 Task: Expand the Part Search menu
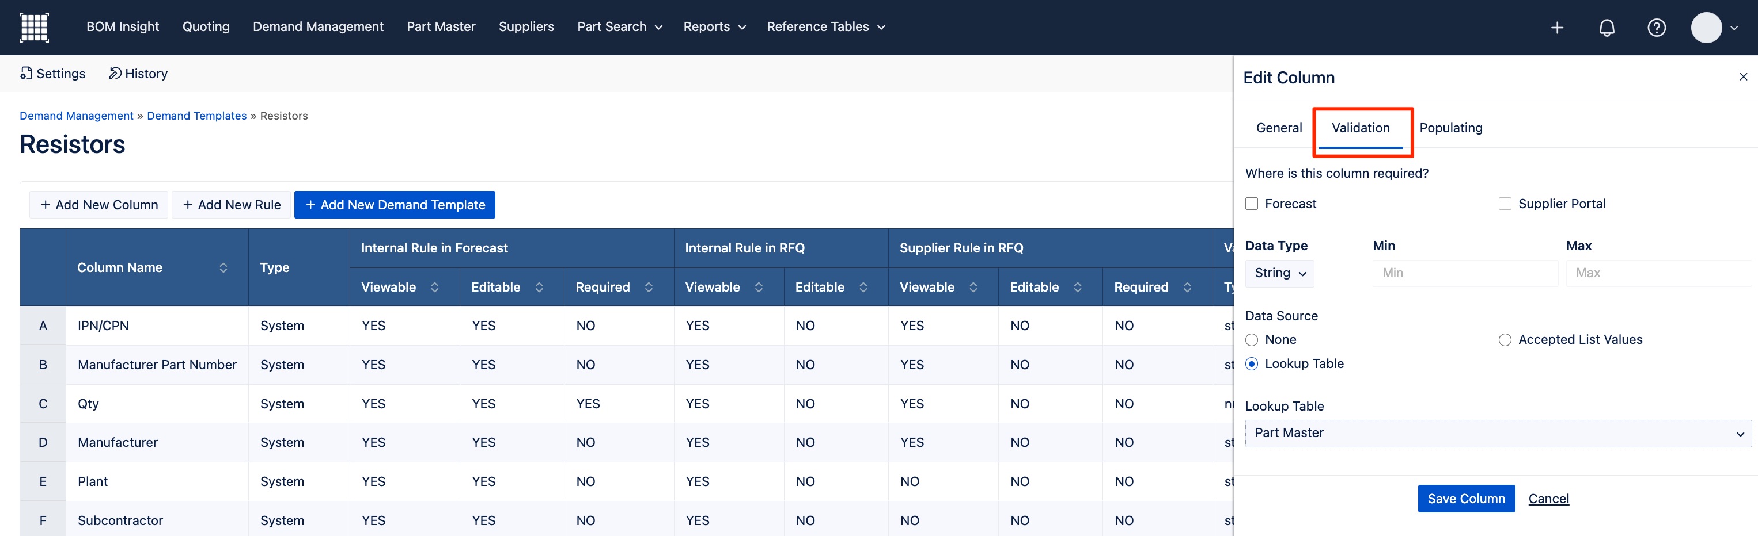620,27
